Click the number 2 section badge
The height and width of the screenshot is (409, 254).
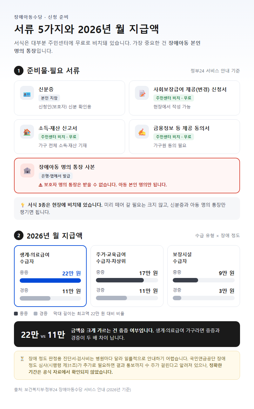tap(19, 236)
